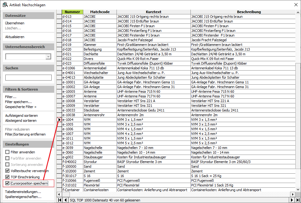Click Matchcode cell Zement
Screen dimensions: 301x203
tap(100, 171)
